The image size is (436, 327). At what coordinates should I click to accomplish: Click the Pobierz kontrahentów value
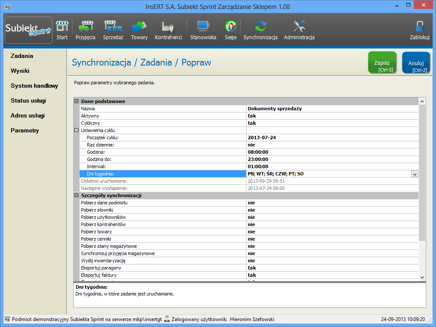332,224
